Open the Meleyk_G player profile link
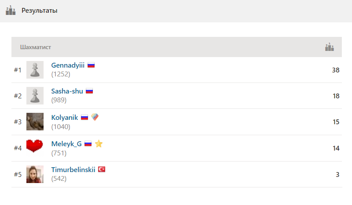Screen dimensions: 352x205 [66, 144]
